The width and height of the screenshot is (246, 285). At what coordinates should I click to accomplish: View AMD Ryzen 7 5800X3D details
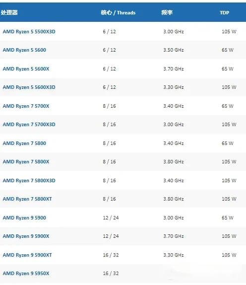point(29,181)
